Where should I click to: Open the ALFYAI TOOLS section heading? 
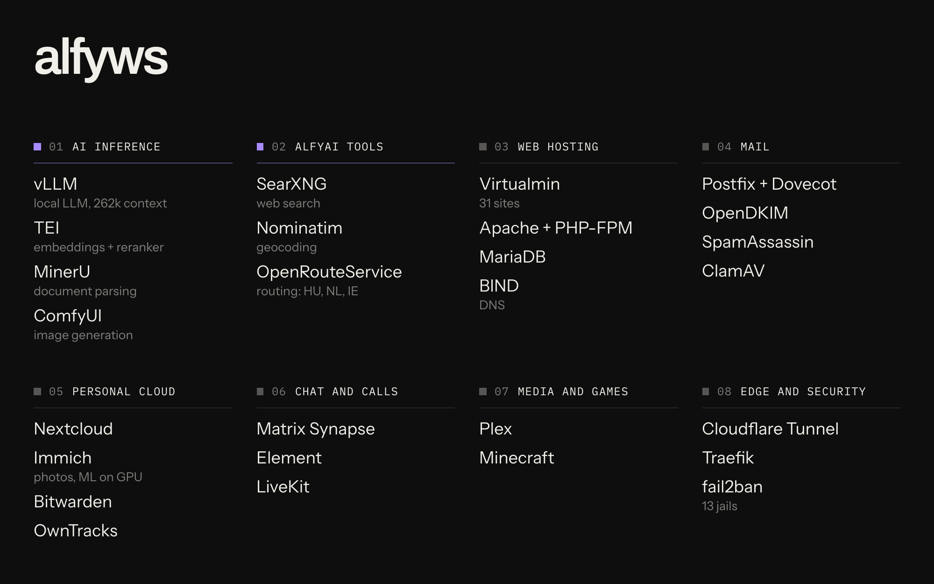coord(339,147)
